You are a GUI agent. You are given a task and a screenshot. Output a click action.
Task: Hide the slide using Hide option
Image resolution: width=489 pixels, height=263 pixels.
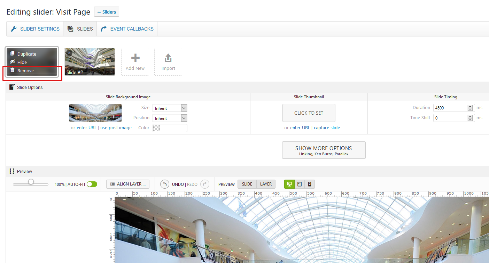coord(22,62)
